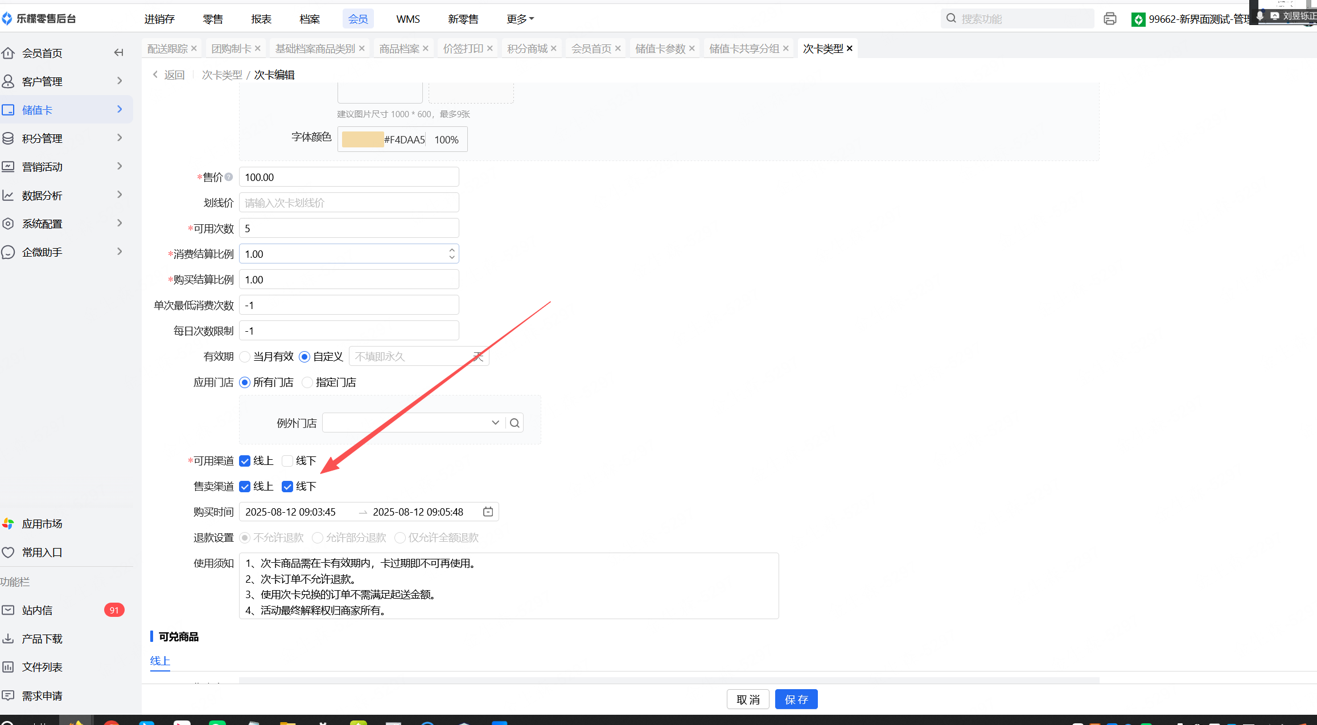Click the printer icon in top bar

click(1109, 19)
